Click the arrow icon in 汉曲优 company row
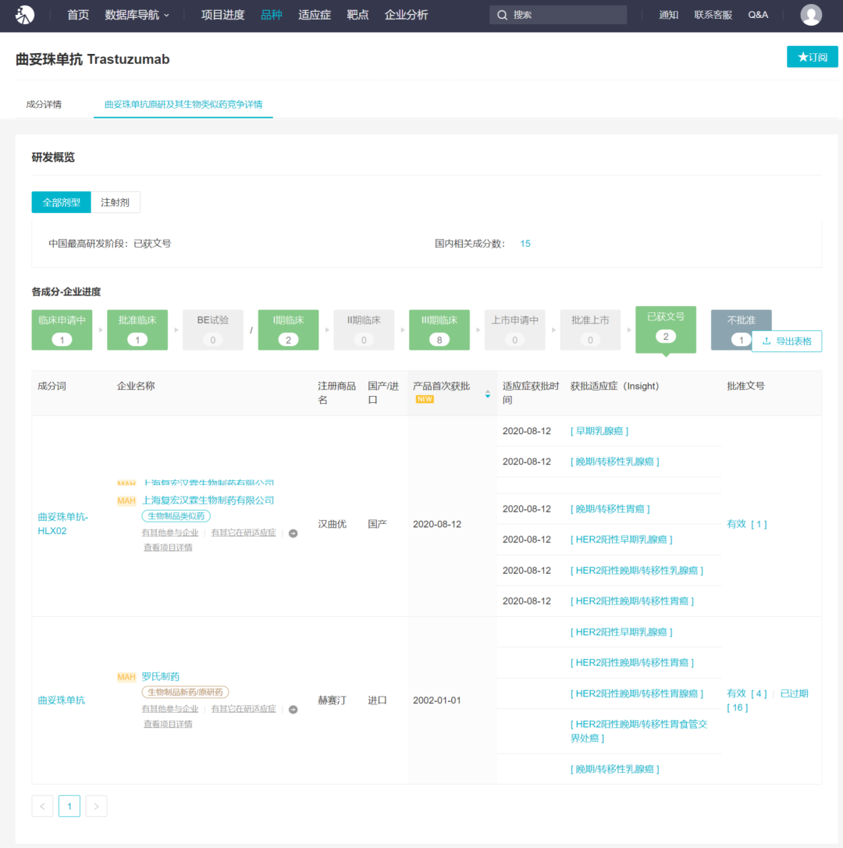This screenshot has width=843, height=848. 293,533
